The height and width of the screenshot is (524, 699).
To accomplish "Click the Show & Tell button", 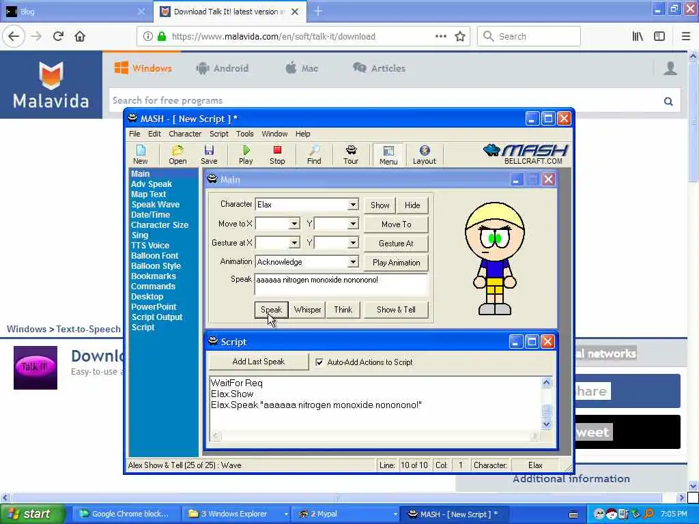I will click(397, 310).
